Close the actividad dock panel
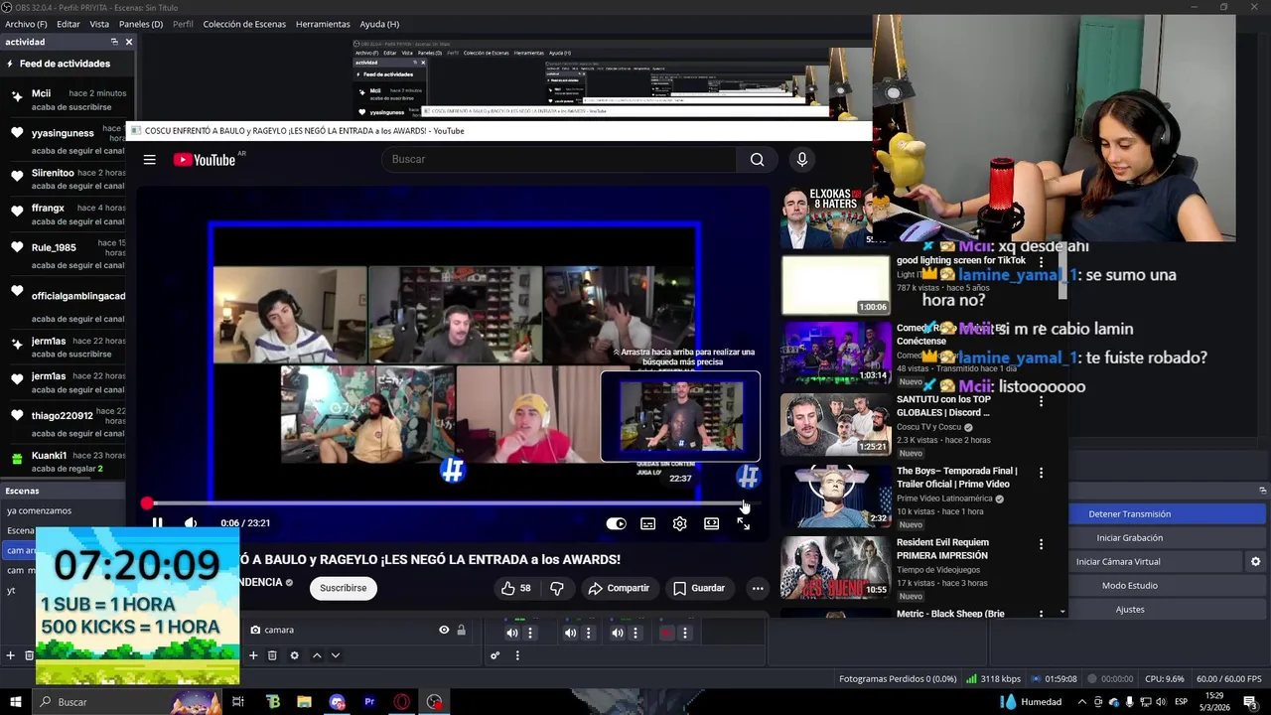Screen dimensions: 1271x715 129,42
